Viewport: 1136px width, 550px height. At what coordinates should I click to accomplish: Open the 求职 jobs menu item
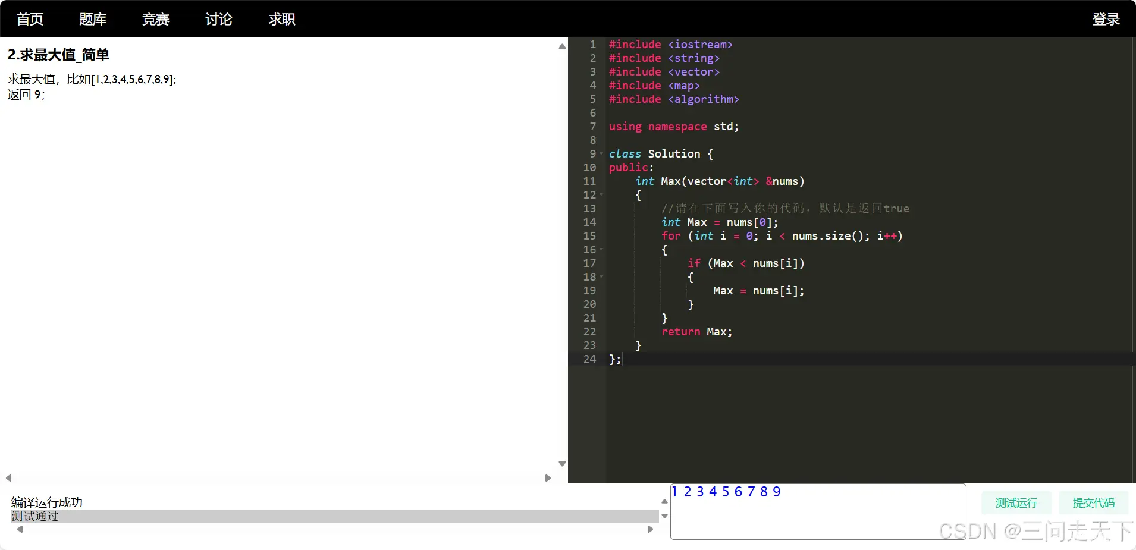(x=282, y=19)
